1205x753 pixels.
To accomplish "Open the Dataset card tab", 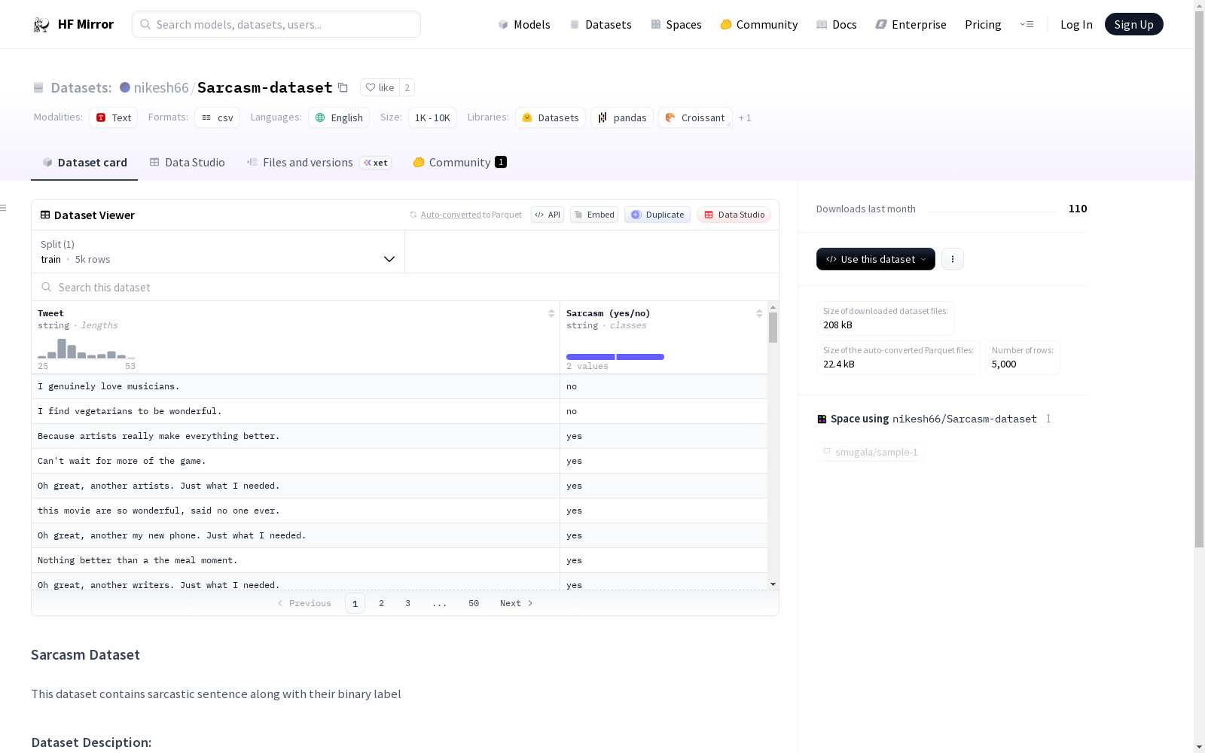I will 84,163.
